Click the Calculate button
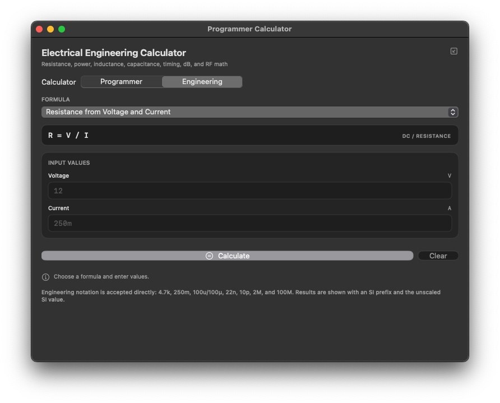The height and width of the screenshot is (403, 500). click(228, 256)
